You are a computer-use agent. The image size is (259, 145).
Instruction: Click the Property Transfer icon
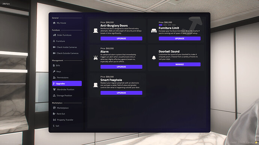[x=54, y=120]
